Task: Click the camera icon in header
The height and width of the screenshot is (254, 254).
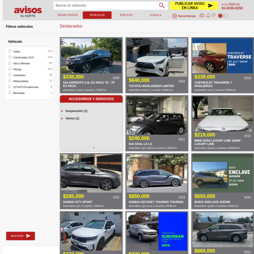Action: tap(202, 15)
